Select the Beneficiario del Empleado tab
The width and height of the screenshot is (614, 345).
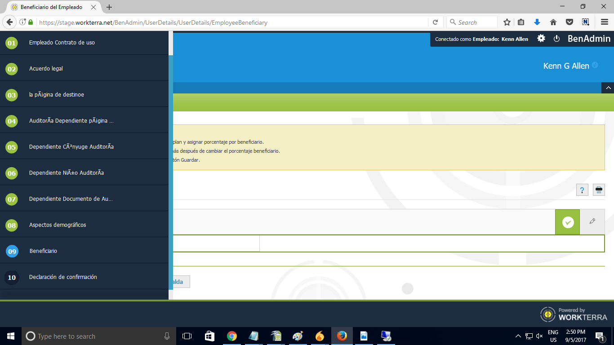(54, 7)
